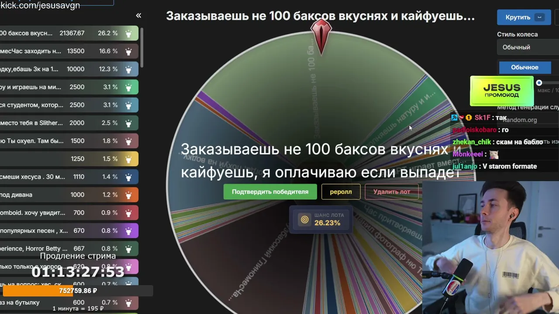Click the percentage '12.3 %'
Screen dimensions: 559x314
(x=108, y=69)
